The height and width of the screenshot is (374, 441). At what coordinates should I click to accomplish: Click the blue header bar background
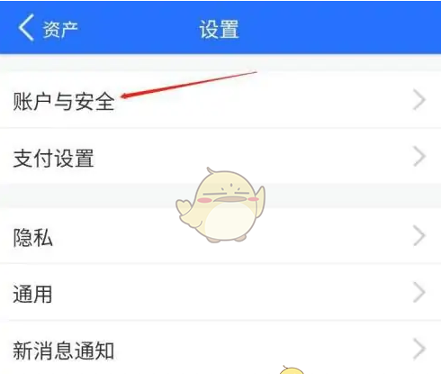tap(330, 28)
